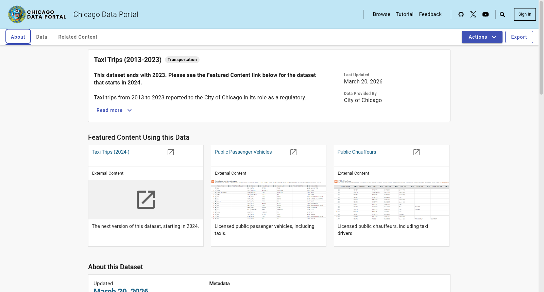Click the 'Featured Content Using this Data' heading
The image size is (544, 292).
pos(139,137)
